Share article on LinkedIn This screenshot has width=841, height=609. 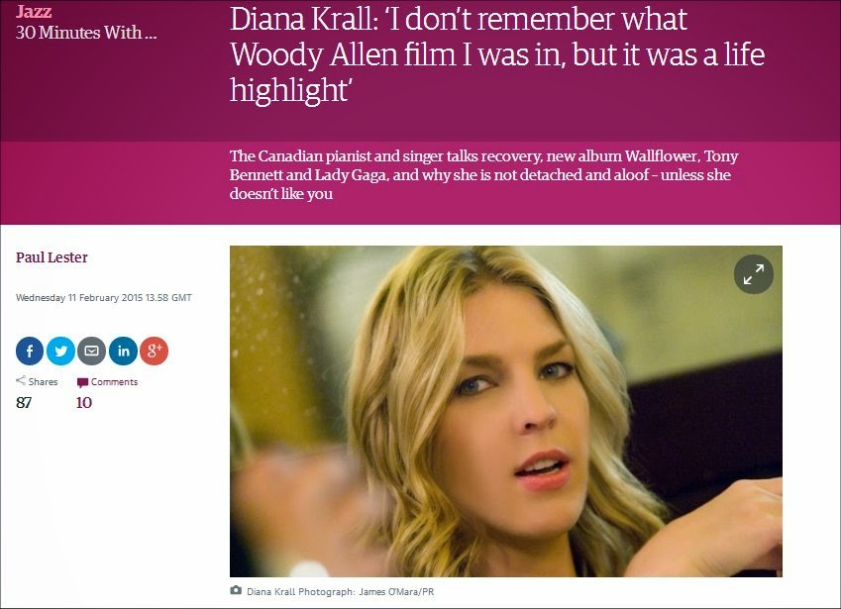[x=123, y=352]
